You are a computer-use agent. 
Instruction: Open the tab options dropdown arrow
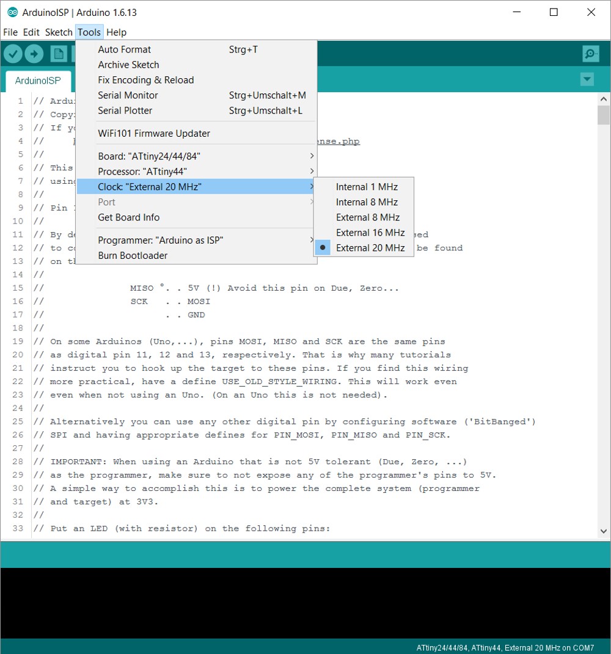pos(587,79)
